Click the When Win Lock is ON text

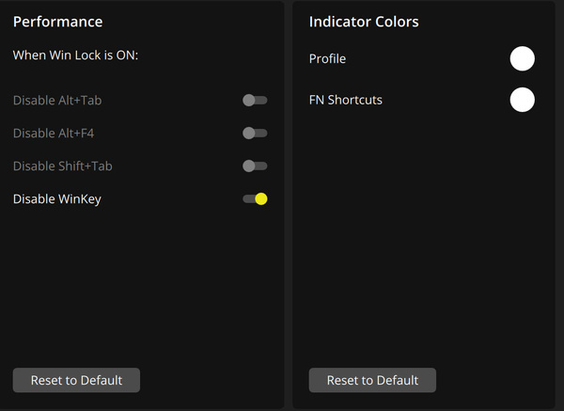pos(75,55)
